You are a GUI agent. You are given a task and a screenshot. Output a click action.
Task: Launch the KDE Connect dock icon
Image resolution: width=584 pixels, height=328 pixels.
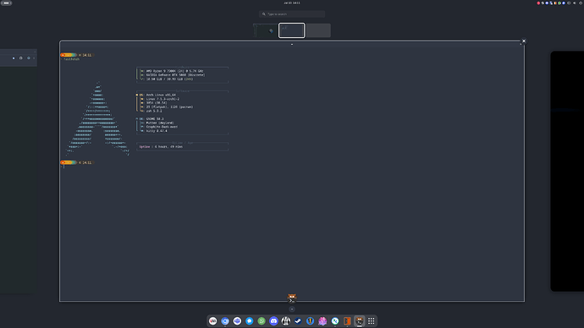coord(335,321)
